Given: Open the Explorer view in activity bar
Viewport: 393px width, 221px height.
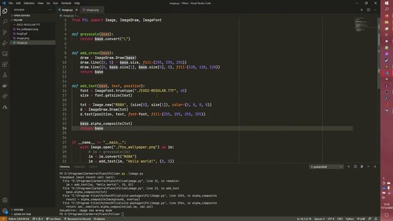Looking at the screenshot, I should coord(5,11).
